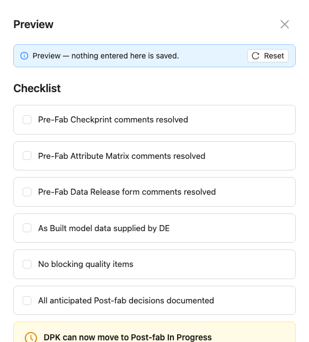Close the Preview panel with the X icon

[x=285, y=24]
